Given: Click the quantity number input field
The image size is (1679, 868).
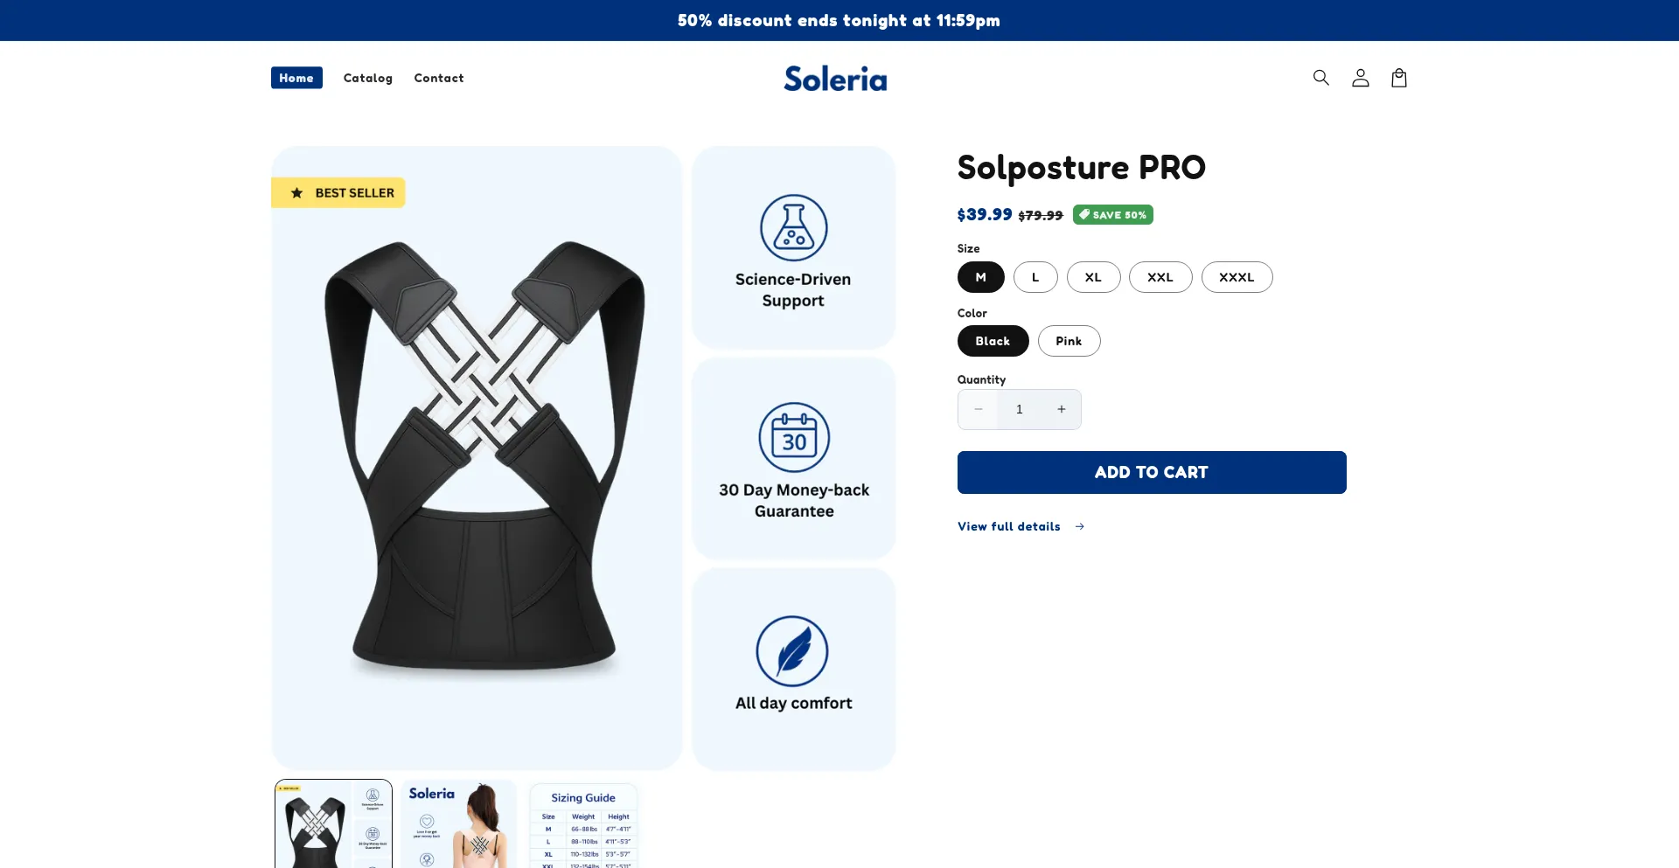Looking at the screenshot, I should (1020, 409).
